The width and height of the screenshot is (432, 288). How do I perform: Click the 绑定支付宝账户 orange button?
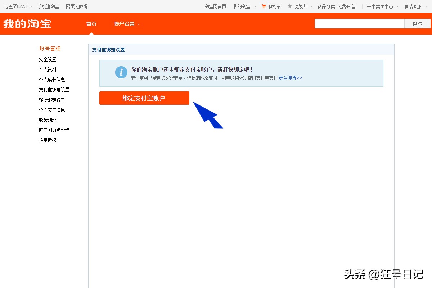pyautogui.click(x=144, y=98)
